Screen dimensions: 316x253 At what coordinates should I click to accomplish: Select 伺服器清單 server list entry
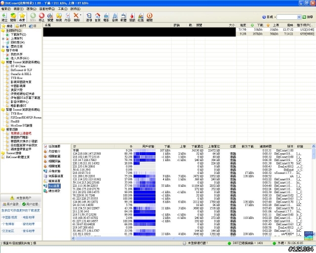click(56, 176)
